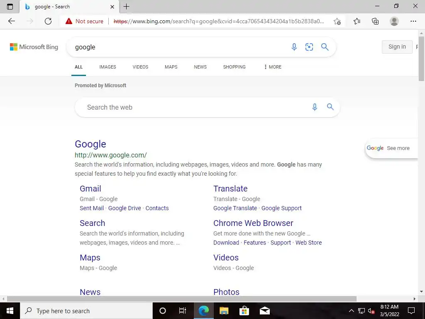Open a new tab with plus icon
Viewport: 425px width, 319px height.
click(126, 7)
